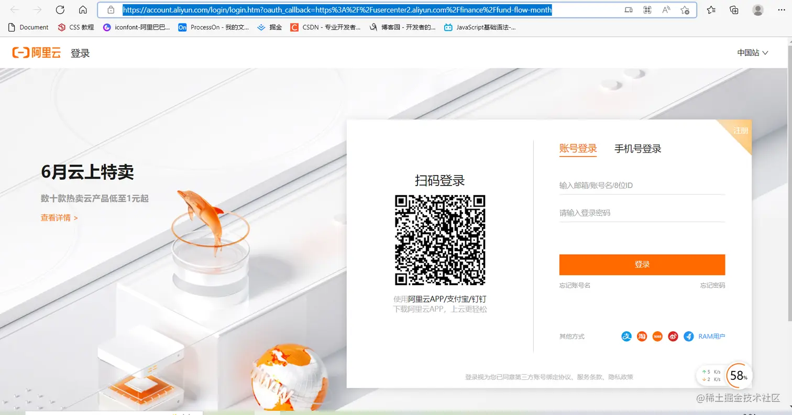This screenshot has height=415, width=792.
Task: Open the 第三方账号绑定协议 link
Action: (x=543, y=377)
